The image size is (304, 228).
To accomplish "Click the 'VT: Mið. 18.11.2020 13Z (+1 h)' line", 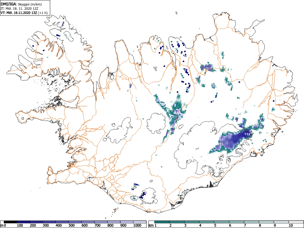I will [24, 13].
